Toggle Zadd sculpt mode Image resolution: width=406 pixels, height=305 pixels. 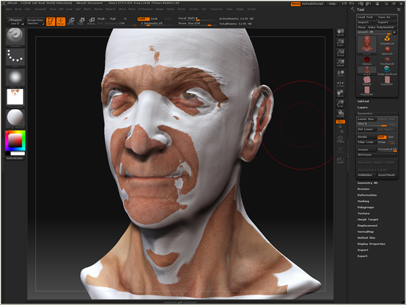pos(143,19)
